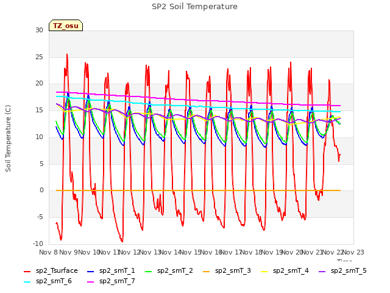Click the purple sp2_smT_5 legend swatch
Viewport: 390px width, 293px height.
pyautogui.click(x=322, y=271)
